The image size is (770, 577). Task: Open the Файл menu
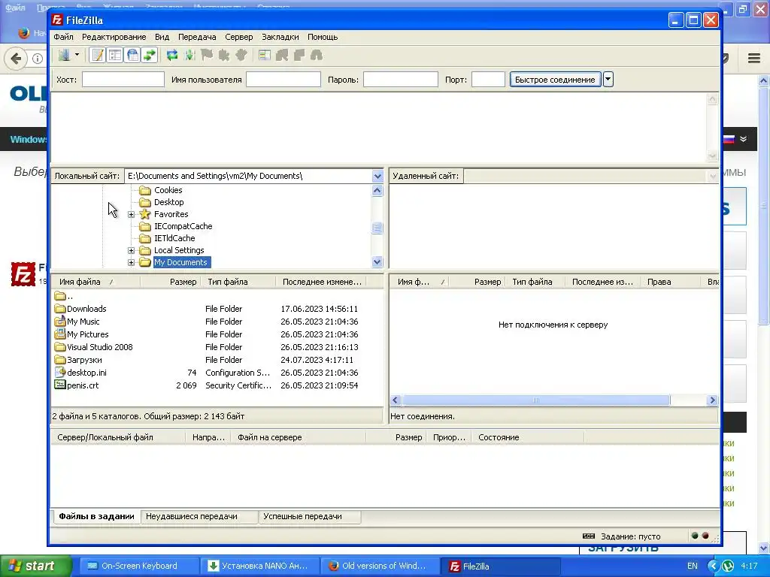coord(63,37)
